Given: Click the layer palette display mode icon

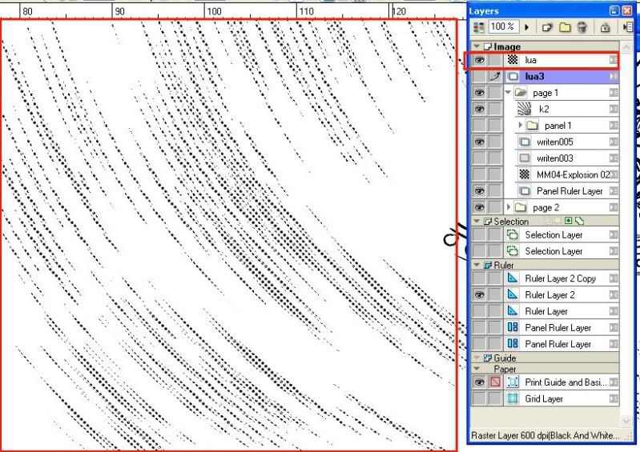Looking at the screenshot, I should pos(478,27).
